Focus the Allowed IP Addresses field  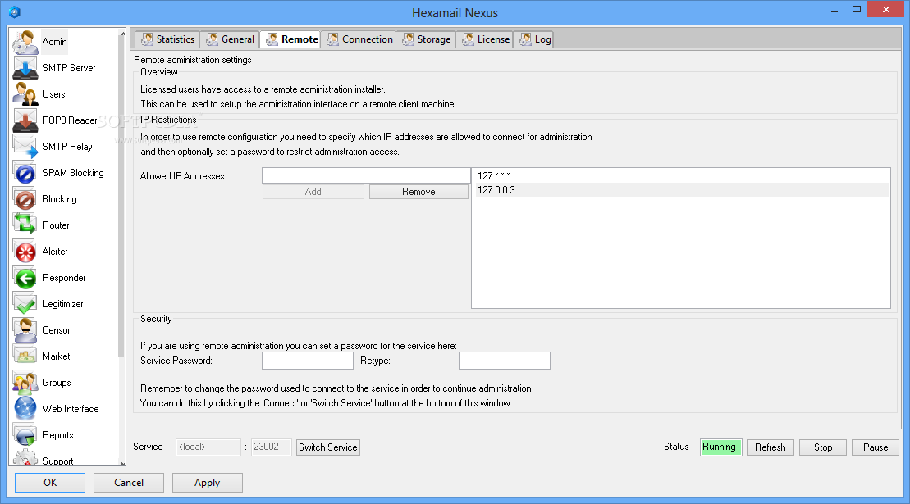coord(366,175)
